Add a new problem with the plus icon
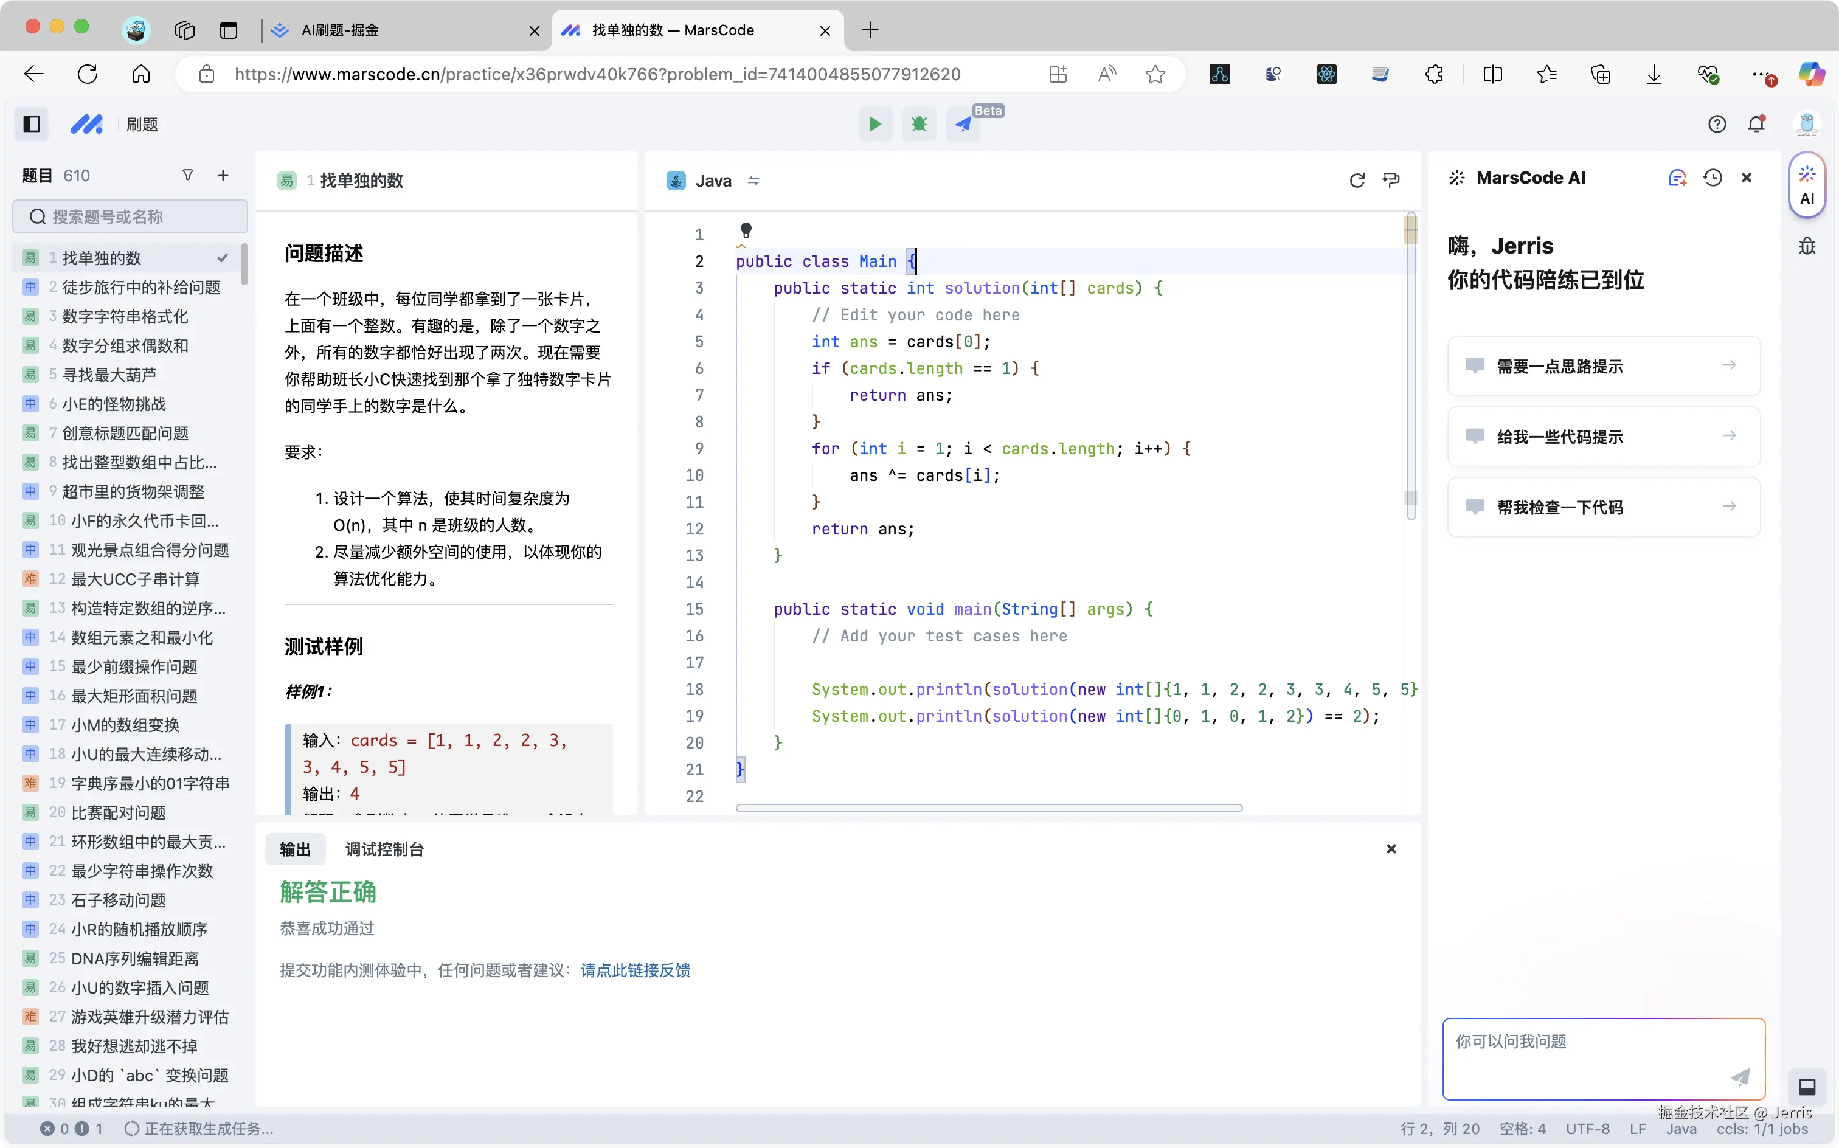This screenshot has height=1148, width=1839. [x=223, y=175]
